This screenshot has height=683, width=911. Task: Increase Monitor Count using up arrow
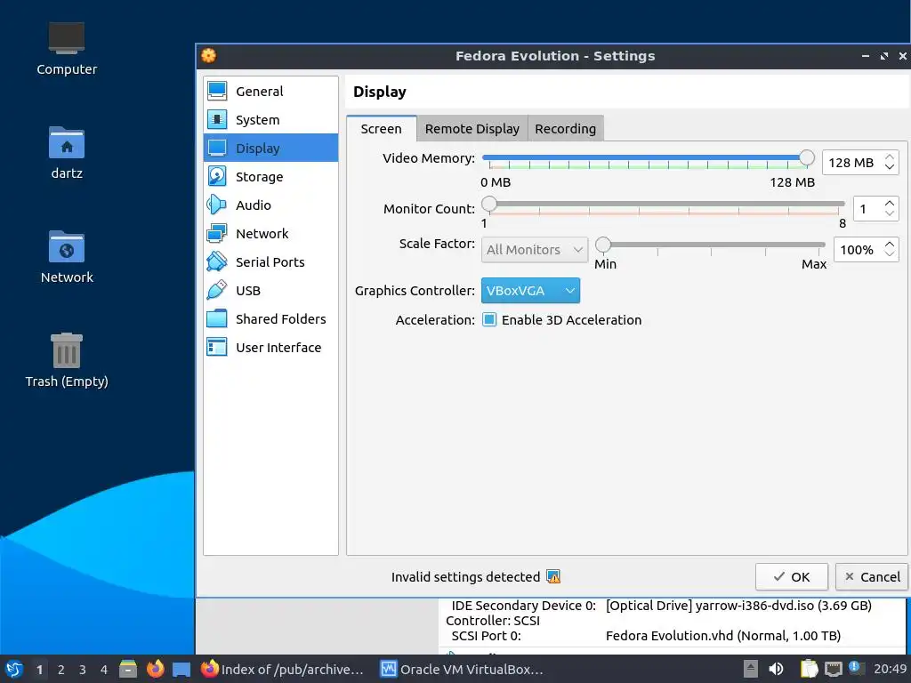point(890,204)
